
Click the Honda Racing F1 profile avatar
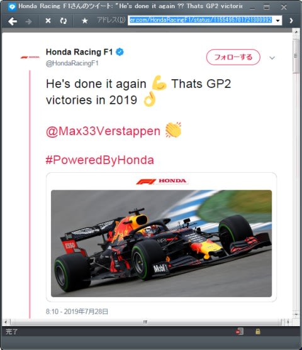[30, 57]
